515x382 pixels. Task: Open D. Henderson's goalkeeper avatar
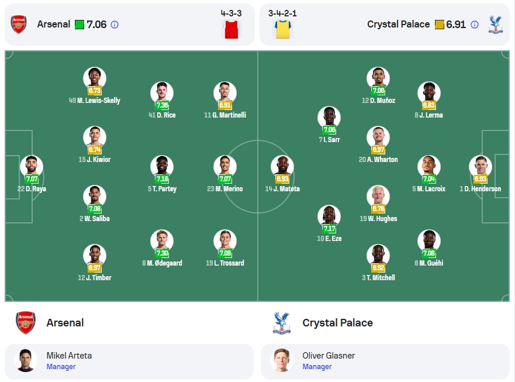point(480,167)
